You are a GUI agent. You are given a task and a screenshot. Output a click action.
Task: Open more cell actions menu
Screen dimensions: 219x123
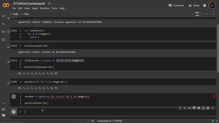(x=212, y=108)
